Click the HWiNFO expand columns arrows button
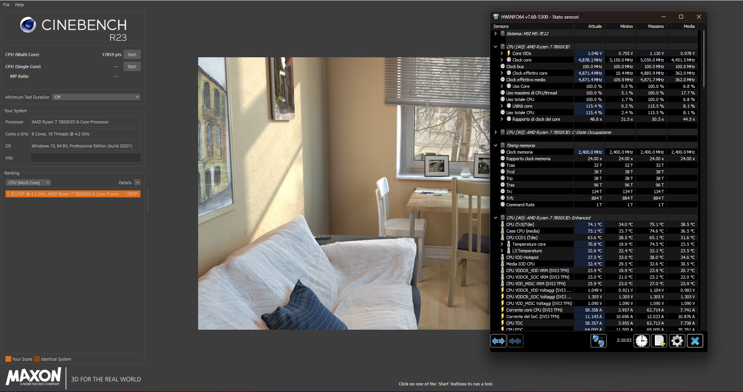Image resolution: width=743 pixels, height=392 pixels. coord(498,341)
